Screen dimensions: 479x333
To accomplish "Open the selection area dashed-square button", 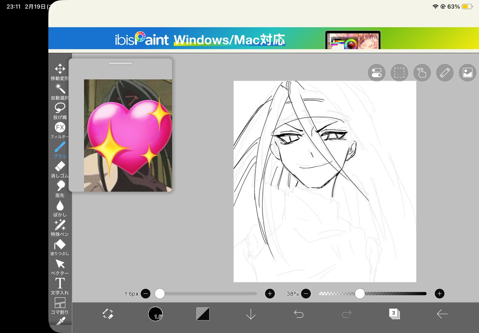I will click(x=400, y=73).
